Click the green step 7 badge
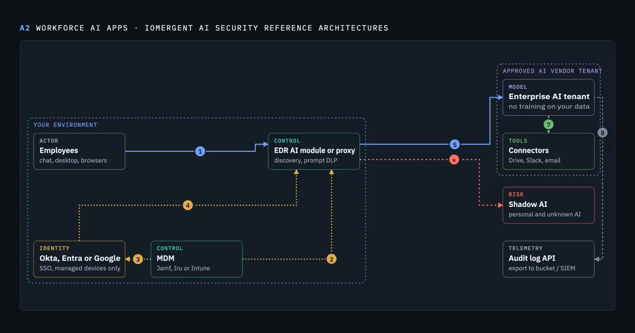 tap(548, 124)
